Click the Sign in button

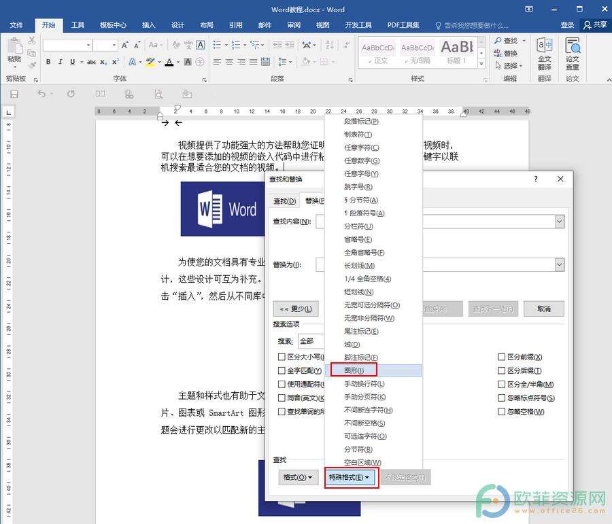pyautogui.click(x=567, y=25)
